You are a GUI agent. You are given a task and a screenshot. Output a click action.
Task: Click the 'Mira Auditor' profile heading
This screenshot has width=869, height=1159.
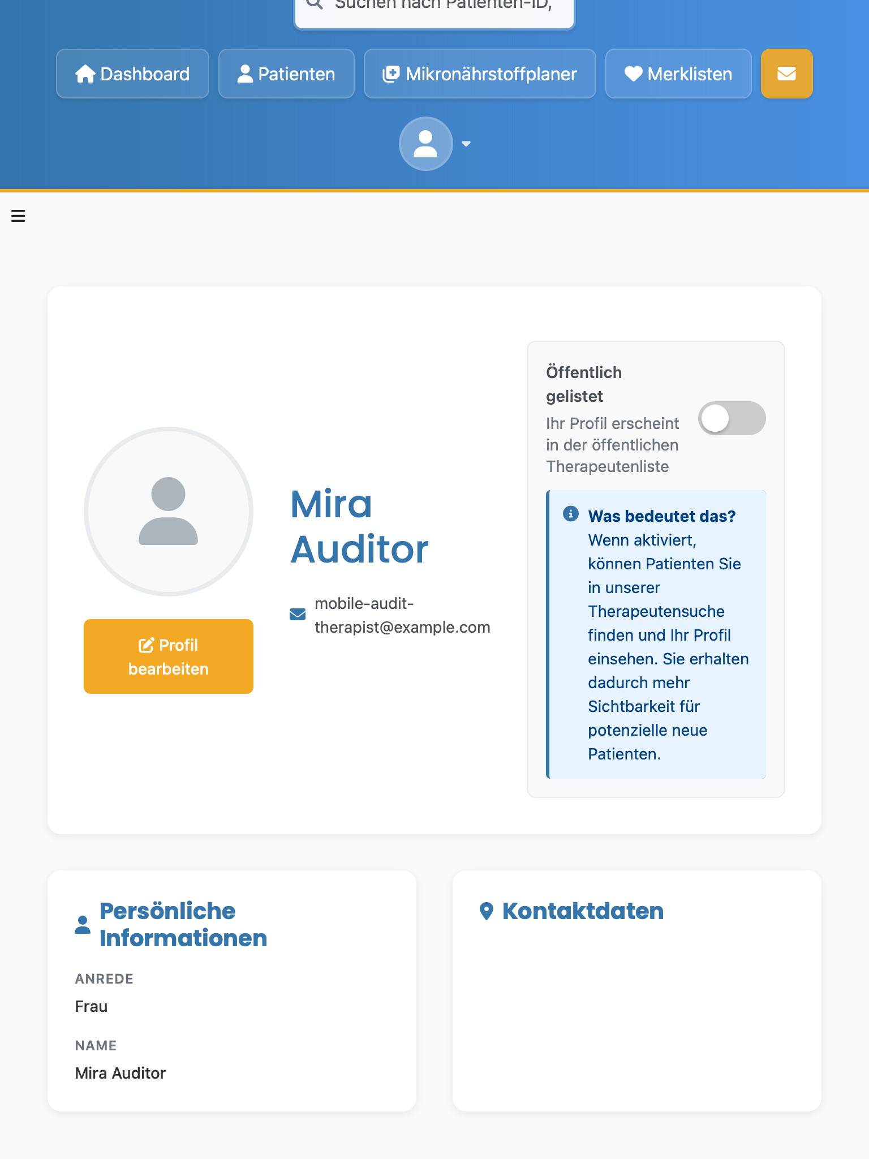(x=360, y=526)
